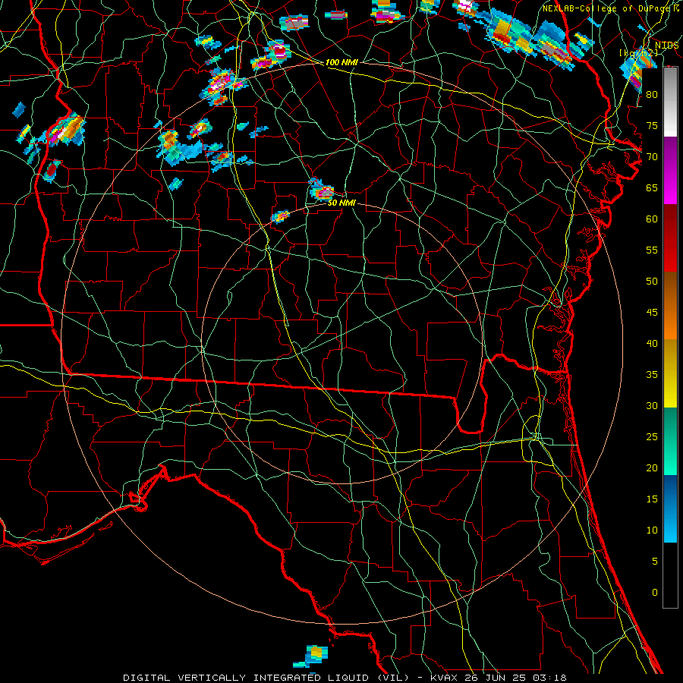Click the scale value 55

click(x=652, y=250)
